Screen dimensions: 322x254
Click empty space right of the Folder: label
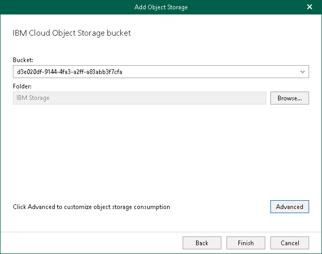point(155,86)
